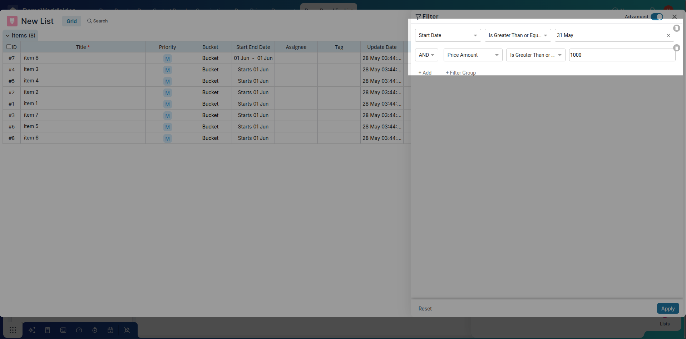The height and width of the screenshot is (339, 686).
Task: Click priority M badge for item 6
Action: [167, 138]
